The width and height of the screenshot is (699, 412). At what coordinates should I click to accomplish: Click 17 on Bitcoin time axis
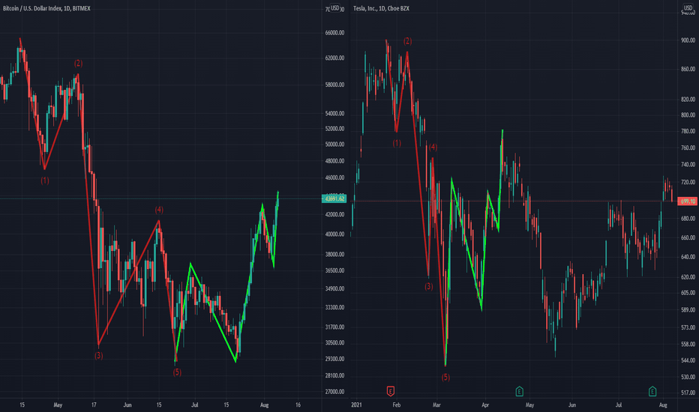tap(94, 405)
